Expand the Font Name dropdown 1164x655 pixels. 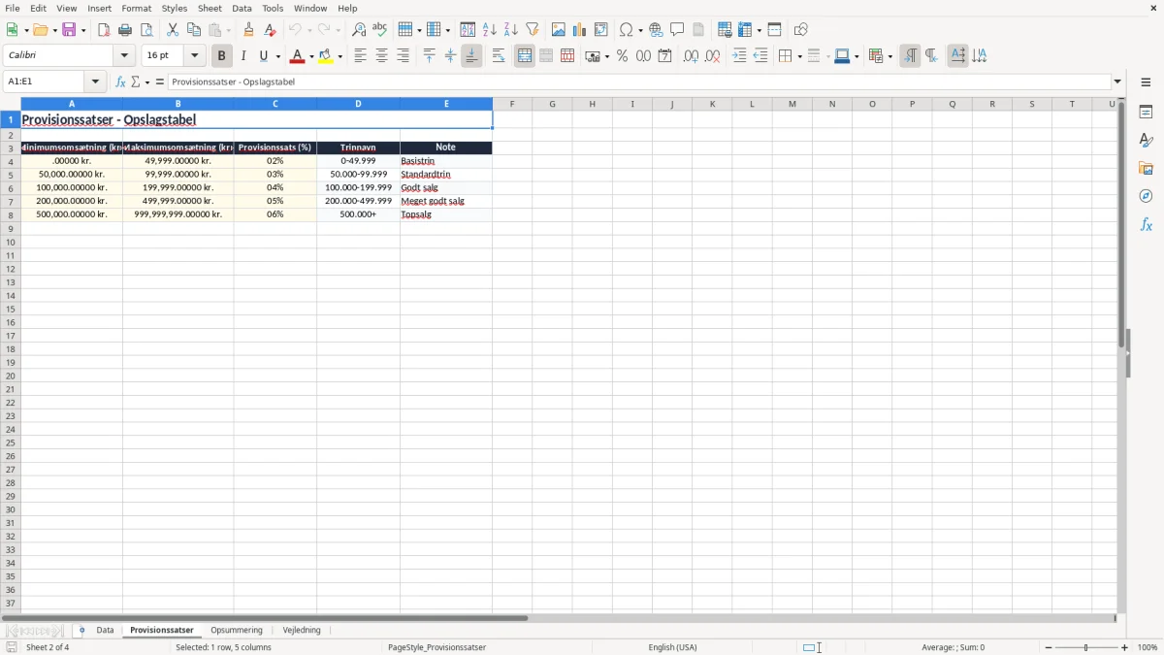click(124, 56)
